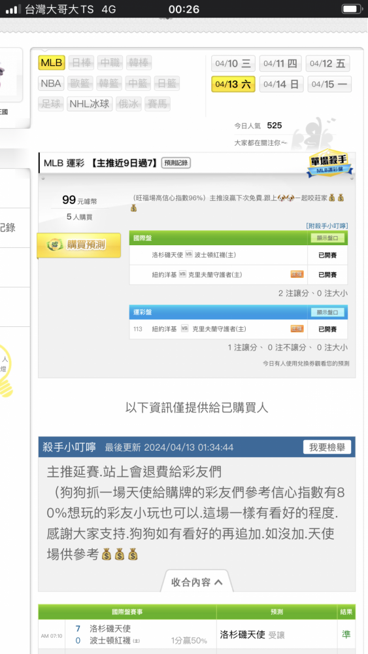Click the orange 主推 tag in 運彩盤 row
This screenshot has width=368, height=654.
point(297,329)
